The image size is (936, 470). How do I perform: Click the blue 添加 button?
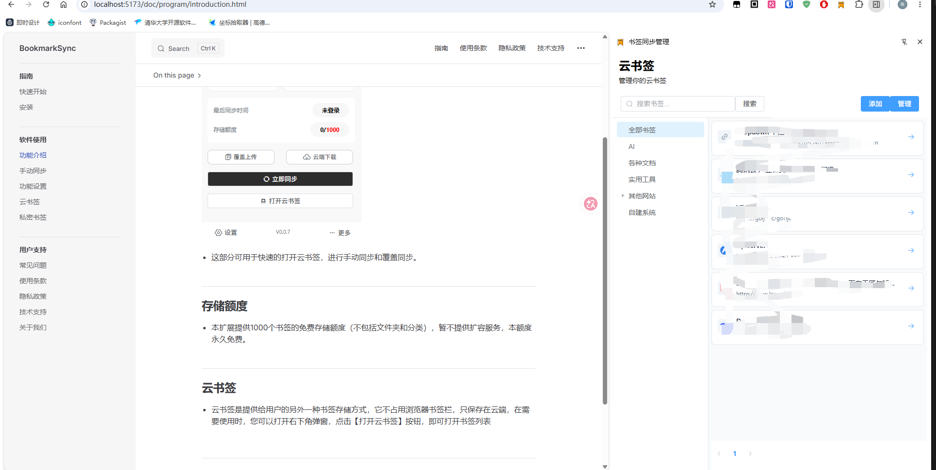click(x=875, y=104)
